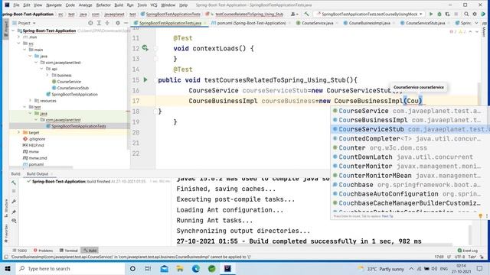This screenshot has height=275, width=490.
Task: Click the Windows Start button
Action: pos(8,268)
